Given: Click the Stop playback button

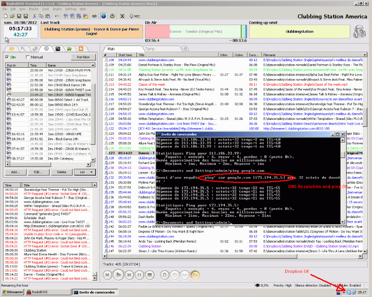Looking at the screenshot, I should click(x=150, y=275).
